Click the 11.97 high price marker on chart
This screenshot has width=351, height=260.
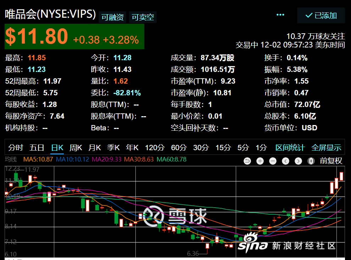click(x=32, y=169)
